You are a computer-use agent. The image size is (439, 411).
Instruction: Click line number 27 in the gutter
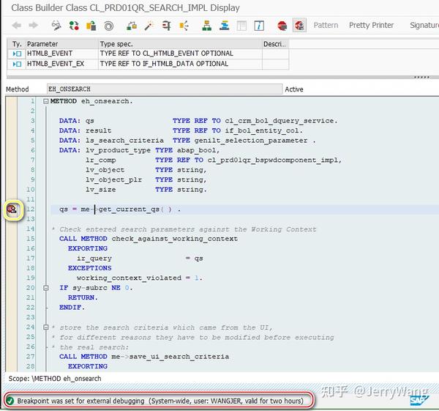(x=31, y=357)
